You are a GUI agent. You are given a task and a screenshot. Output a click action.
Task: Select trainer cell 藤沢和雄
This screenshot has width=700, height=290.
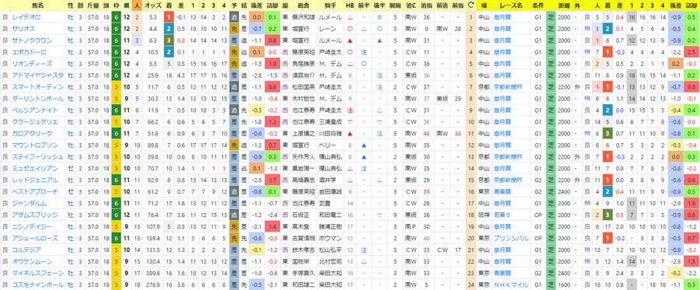[303, 17]
